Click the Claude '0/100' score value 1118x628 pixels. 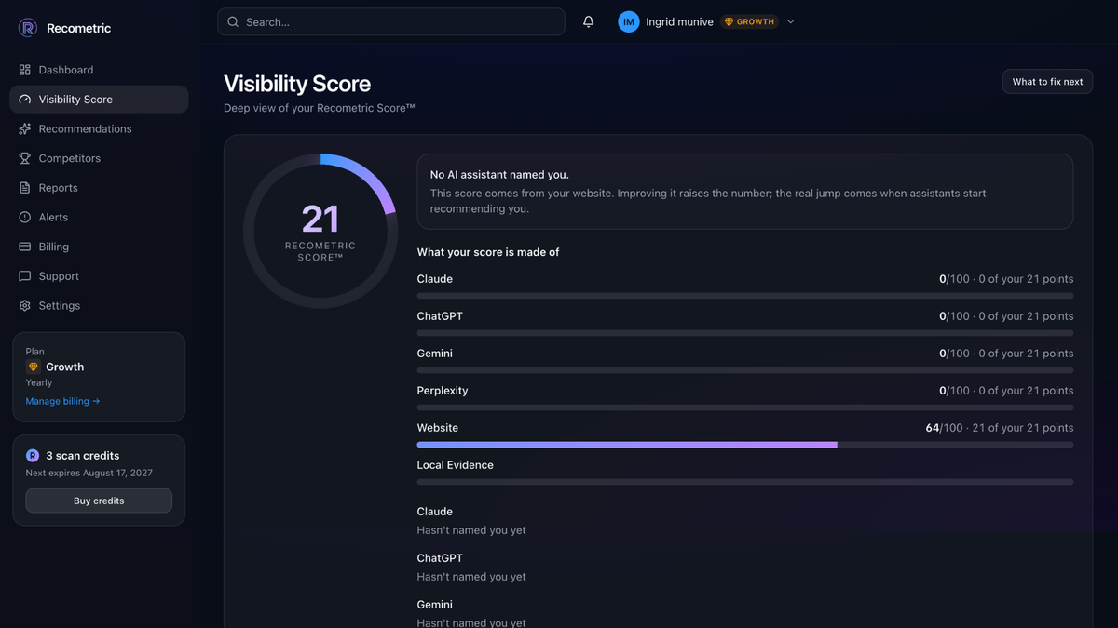coord(954,279)
